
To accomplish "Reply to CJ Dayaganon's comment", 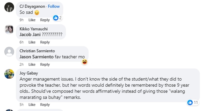I will [x=45, y=20].
